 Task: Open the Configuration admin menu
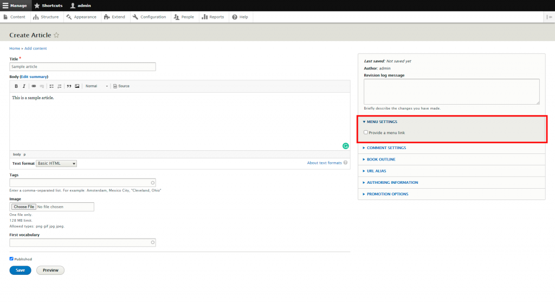pyautogui.click(x=150, y=17)
